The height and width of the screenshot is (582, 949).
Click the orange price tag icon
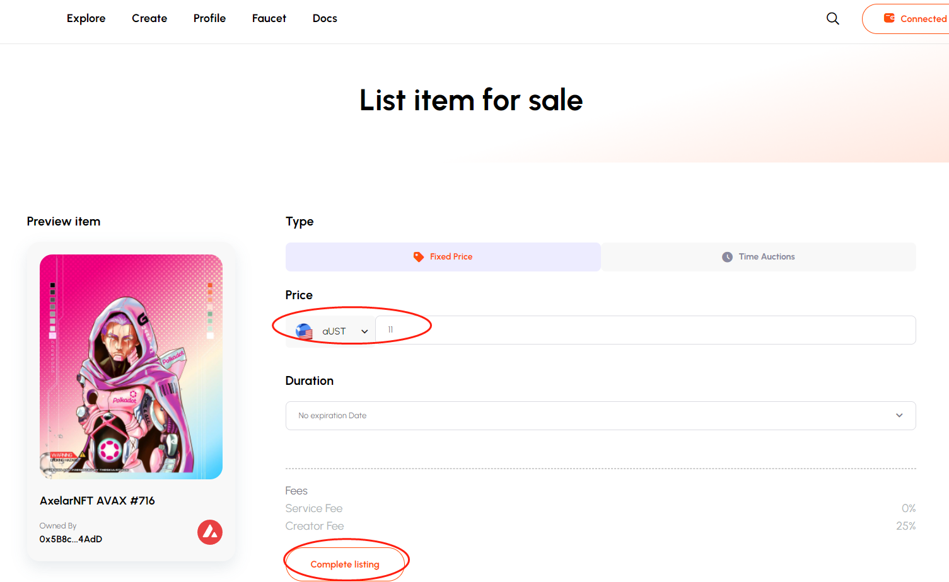[x=418, y=257]
